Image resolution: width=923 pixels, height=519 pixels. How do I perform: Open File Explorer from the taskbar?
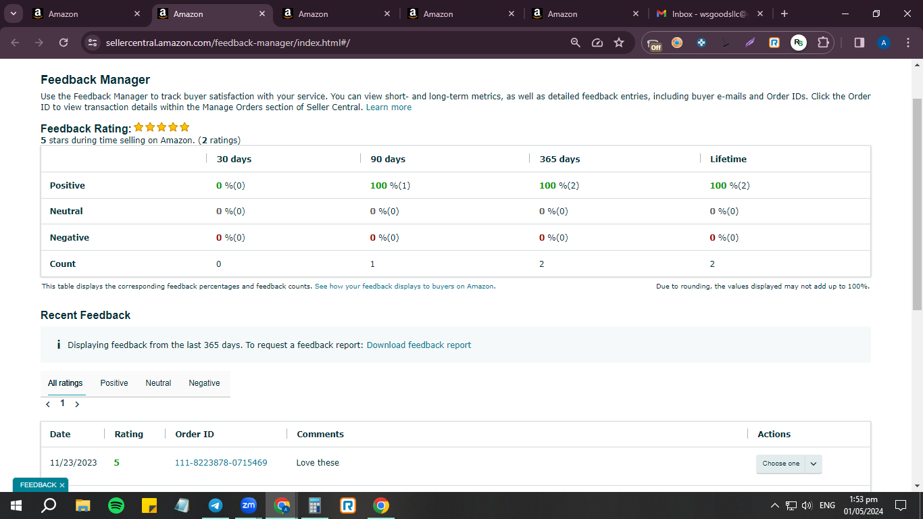(82, 505)
